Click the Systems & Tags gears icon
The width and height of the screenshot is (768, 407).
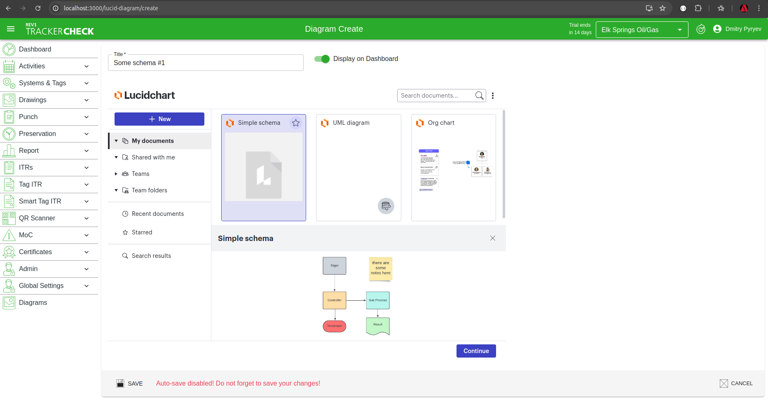click(x=9, y=83)
